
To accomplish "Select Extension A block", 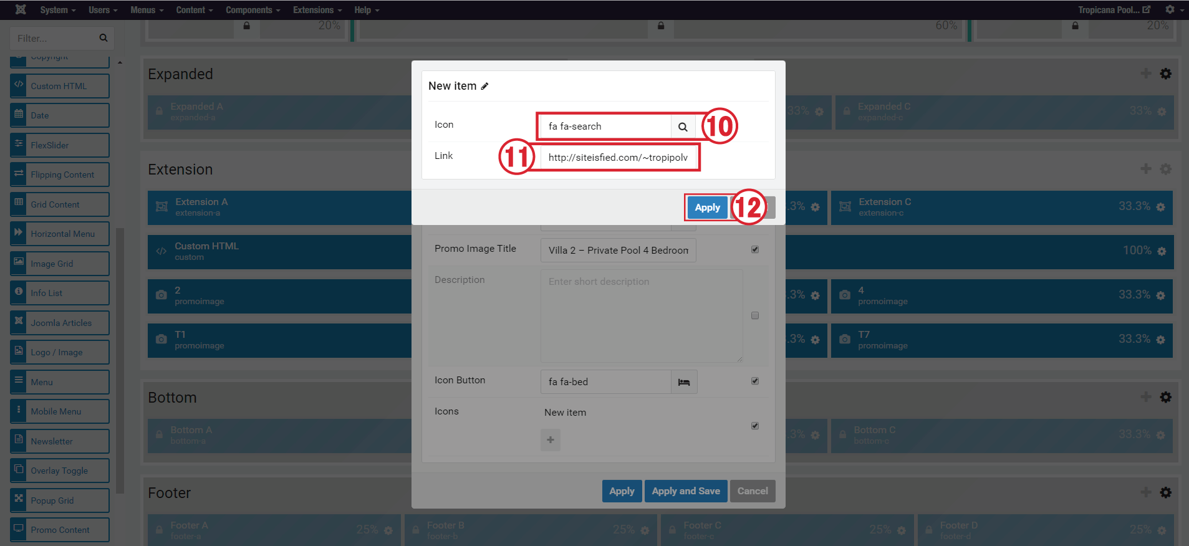I will click(x=279, y=208).
